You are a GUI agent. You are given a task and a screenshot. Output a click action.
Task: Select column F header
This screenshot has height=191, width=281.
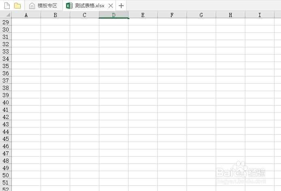pos(172,15)
